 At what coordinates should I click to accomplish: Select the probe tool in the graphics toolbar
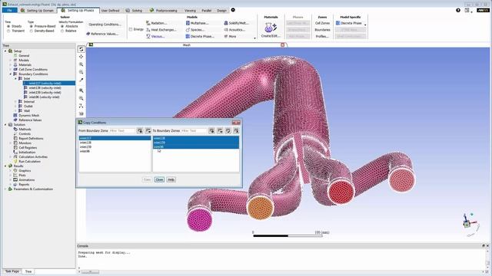coord(81,80)
